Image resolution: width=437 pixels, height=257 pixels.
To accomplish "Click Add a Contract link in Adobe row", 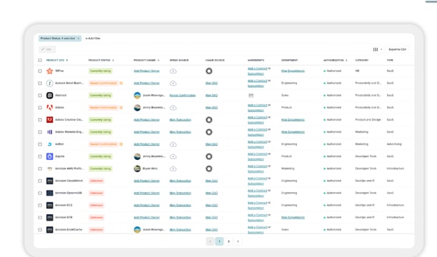I will tap(258, 105).
